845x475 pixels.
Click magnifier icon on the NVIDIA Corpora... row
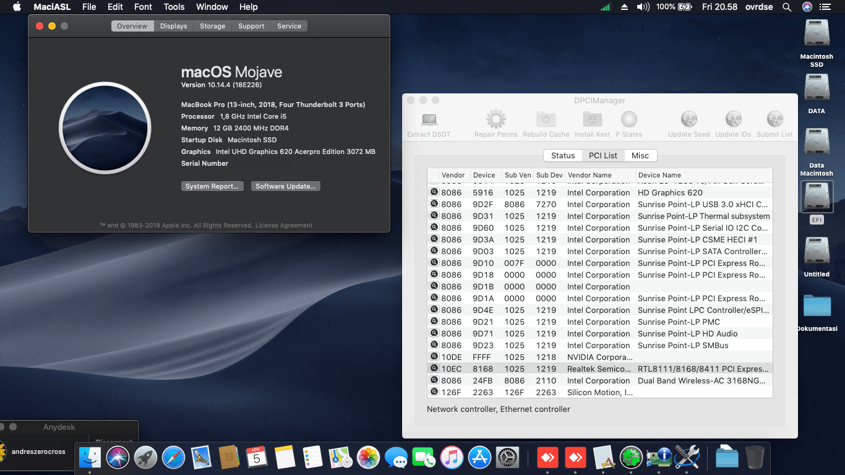[x=434, y=357]
